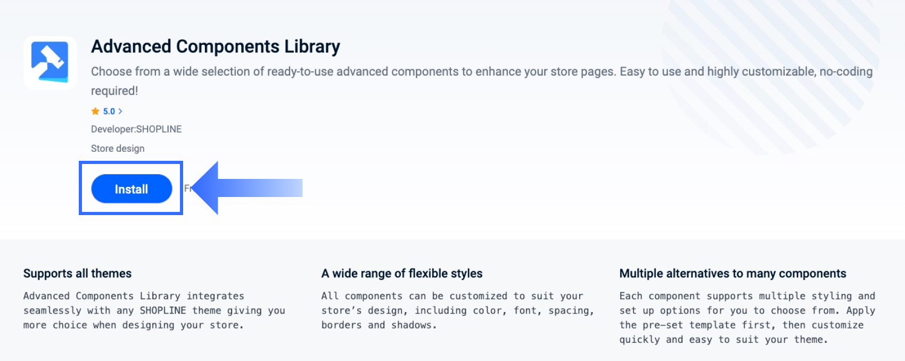Click the 5.0 rating score
Viewport: 905px width, 361px height.
109,111
